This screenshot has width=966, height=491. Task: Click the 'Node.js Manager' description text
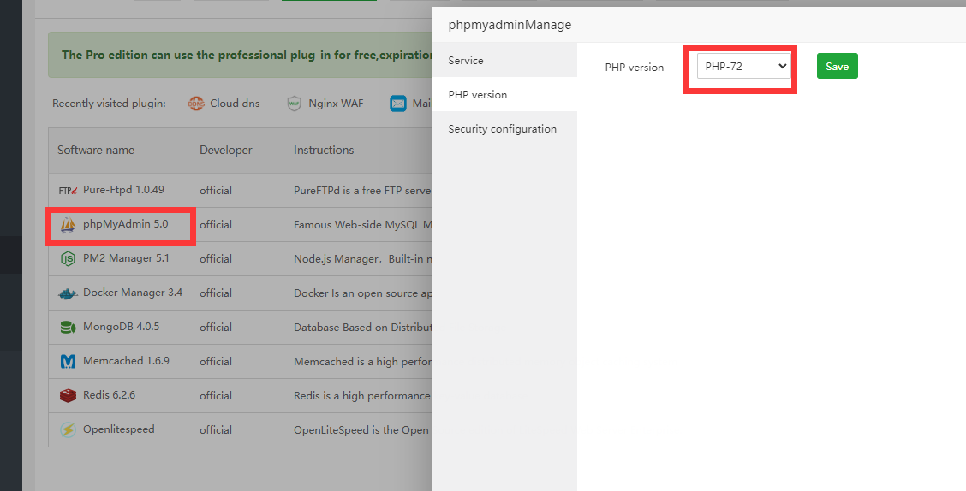(x=362, y=259)
